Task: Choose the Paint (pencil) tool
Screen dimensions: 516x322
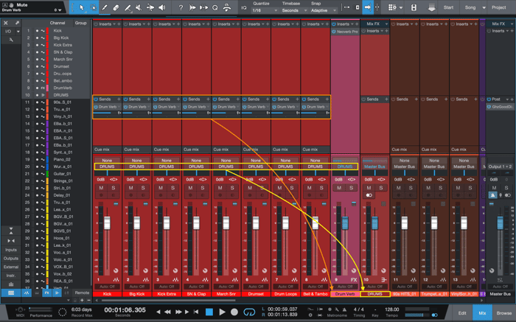Action: pos(105,7)
